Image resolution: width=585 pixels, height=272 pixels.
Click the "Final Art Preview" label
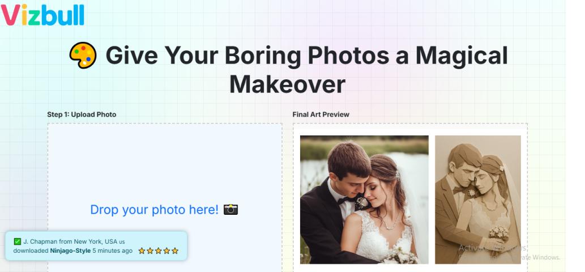[x=321, y=114]
